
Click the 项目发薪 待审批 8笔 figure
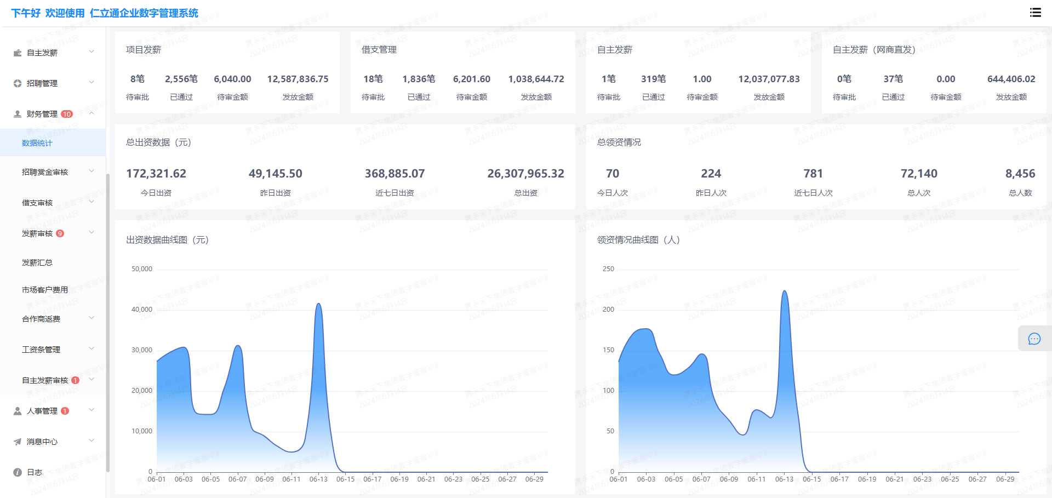click(138, 79)
